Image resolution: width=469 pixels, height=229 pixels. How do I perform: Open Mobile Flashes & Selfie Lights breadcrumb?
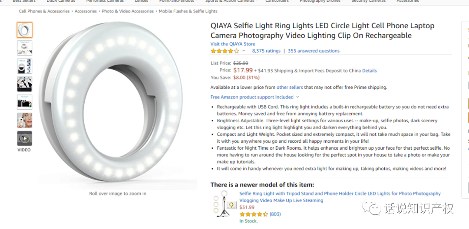pos(188,11)
